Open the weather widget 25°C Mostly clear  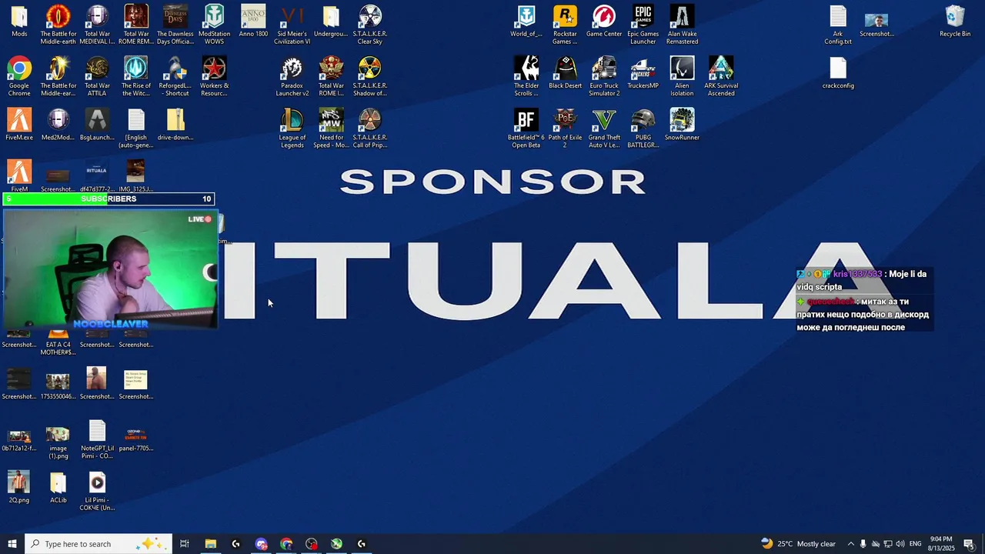pos(798,544)
